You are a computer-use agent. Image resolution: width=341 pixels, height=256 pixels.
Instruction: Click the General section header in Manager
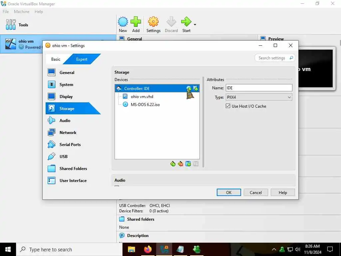coord(135,39)
